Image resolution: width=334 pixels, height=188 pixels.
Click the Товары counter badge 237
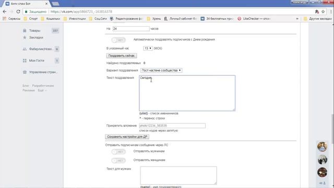tap(55, 31)
